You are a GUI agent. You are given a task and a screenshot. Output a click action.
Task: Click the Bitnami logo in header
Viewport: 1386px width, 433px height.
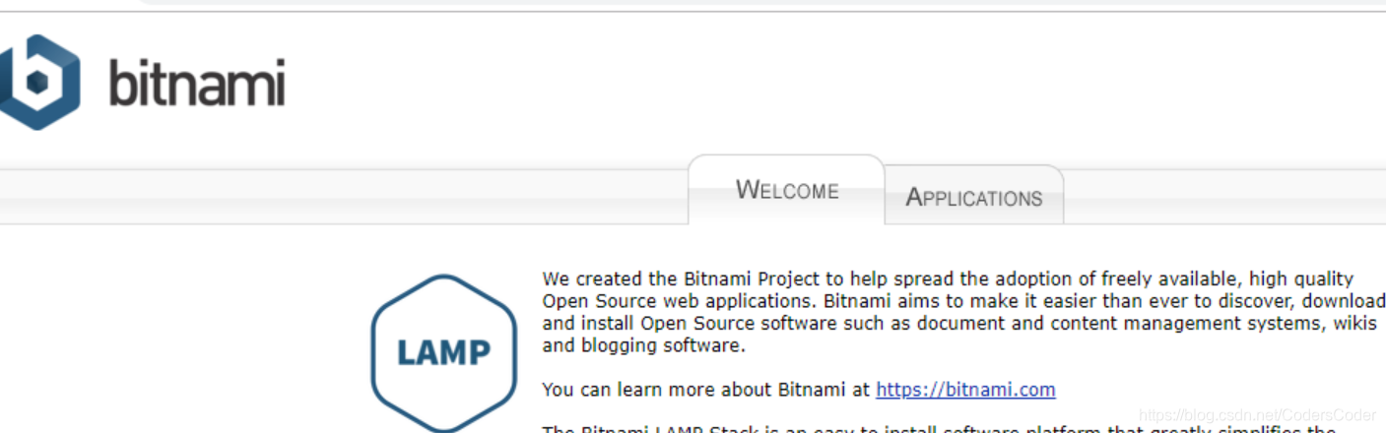click(x=143, y=83)
